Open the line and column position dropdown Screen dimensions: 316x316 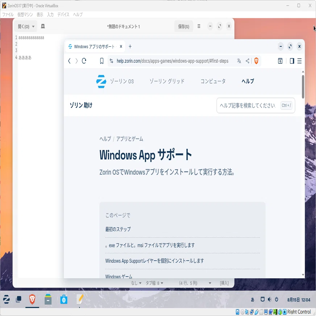(195, 283)
